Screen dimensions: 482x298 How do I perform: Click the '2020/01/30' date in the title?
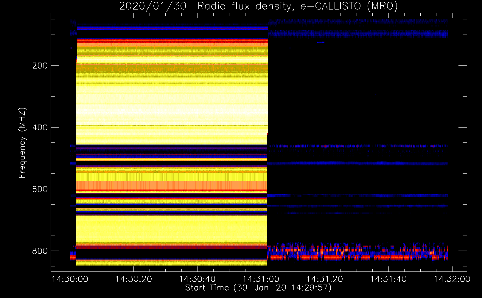pos(153,6)
